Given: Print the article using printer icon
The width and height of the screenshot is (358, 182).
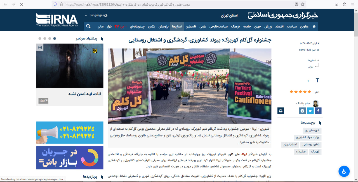Looking at the screenshot, I should tap(281, 111).
